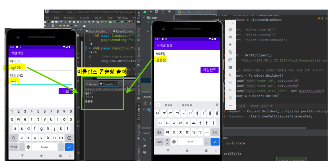Click the 비밀번호 password field
The width and height of the screenshot is (329, 161).
pos(41,81)
